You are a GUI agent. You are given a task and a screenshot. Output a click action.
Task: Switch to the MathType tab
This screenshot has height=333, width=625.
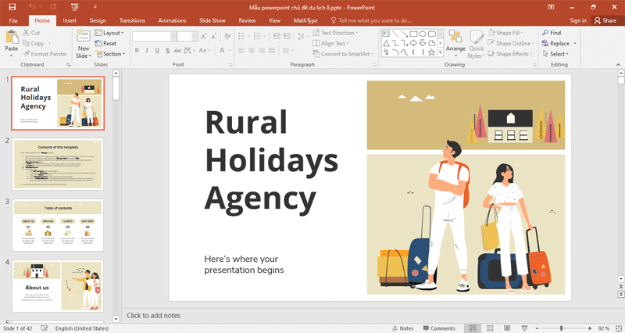(x=305, y=20)
